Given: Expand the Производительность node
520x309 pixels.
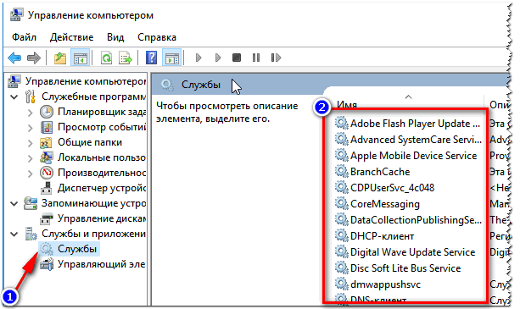Looking at the screenshot, I should point(31,174).
